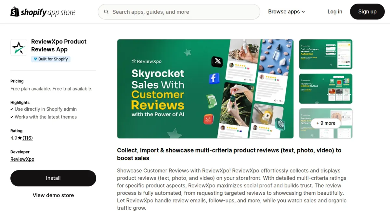This screenshot has height=211, width=390.
Task: Open the Collect Customer Reviews thumbnail
Action: click(326, 54)
